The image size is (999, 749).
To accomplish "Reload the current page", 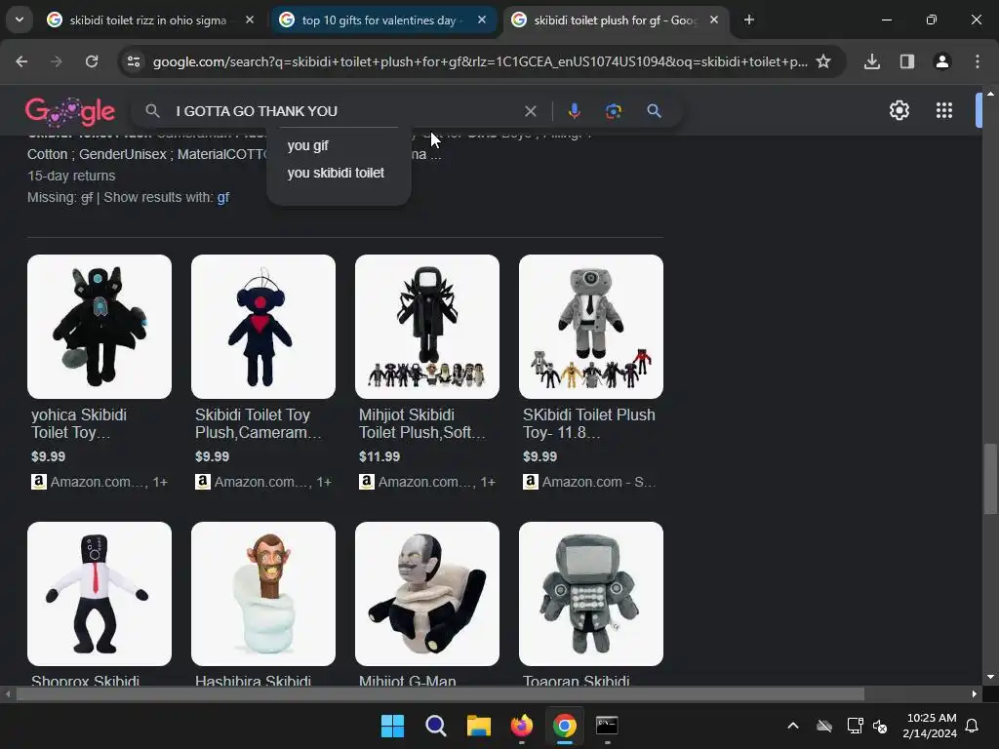I will 92,61.
